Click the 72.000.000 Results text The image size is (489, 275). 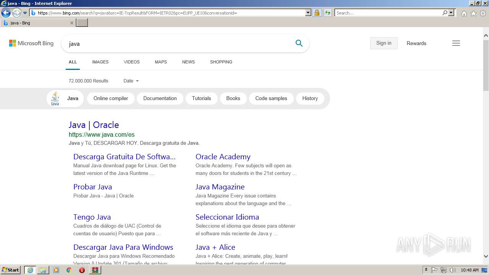[88, 81]
